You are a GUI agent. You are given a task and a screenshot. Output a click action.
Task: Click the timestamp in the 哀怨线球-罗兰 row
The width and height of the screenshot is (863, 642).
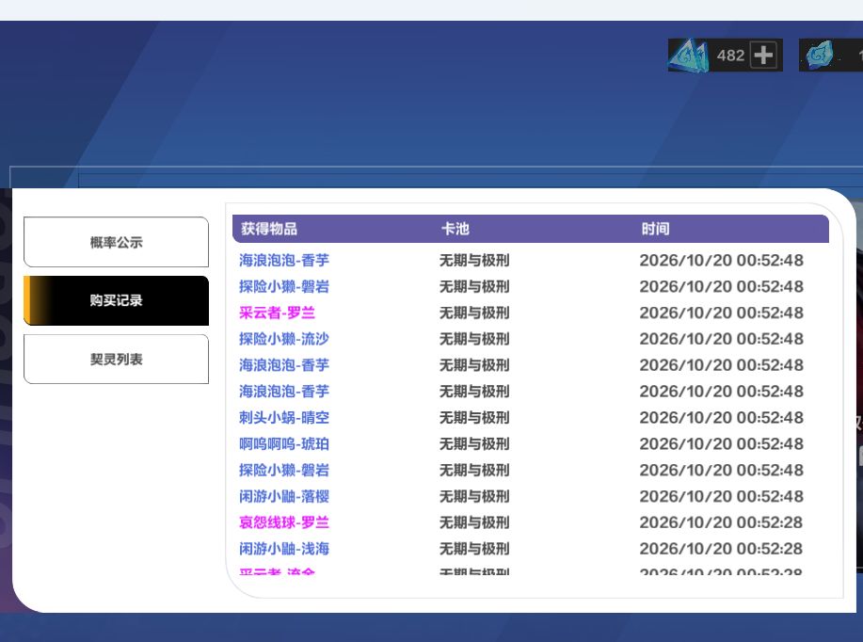pyautogui.click(x=721, y=522)
